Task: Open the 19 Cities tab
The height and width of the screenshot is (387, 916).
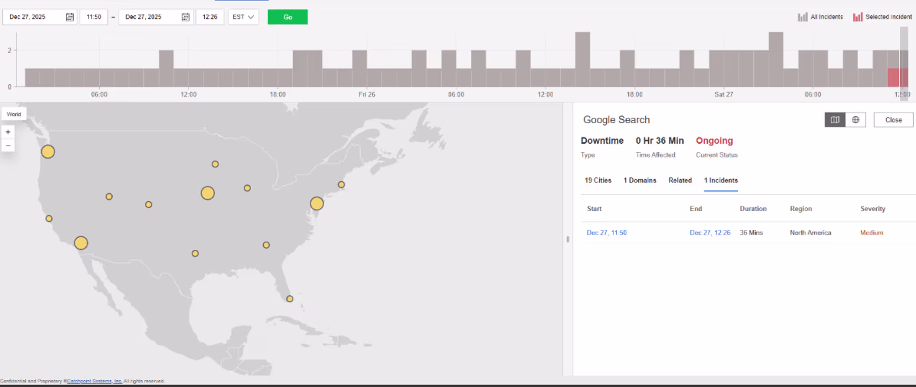Action: tap(598, 180)
